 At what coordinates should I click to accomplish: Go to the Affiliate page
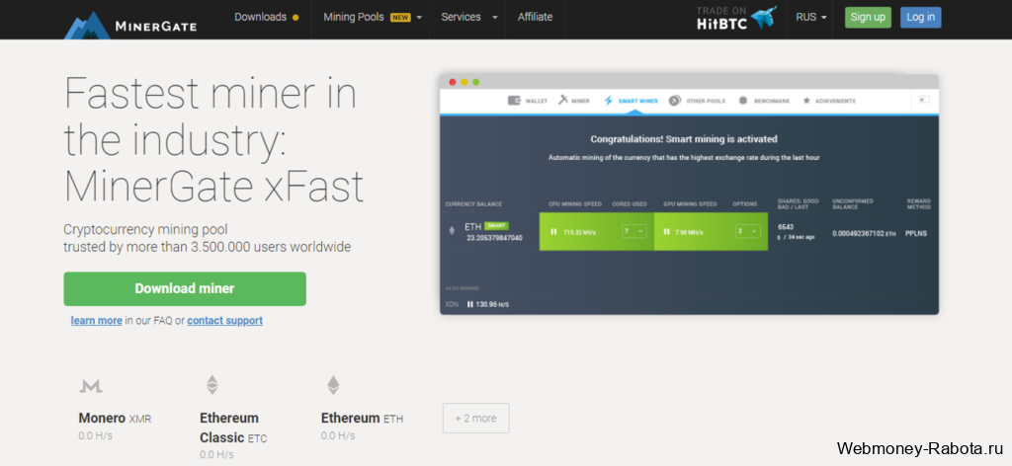click(535, 18)
